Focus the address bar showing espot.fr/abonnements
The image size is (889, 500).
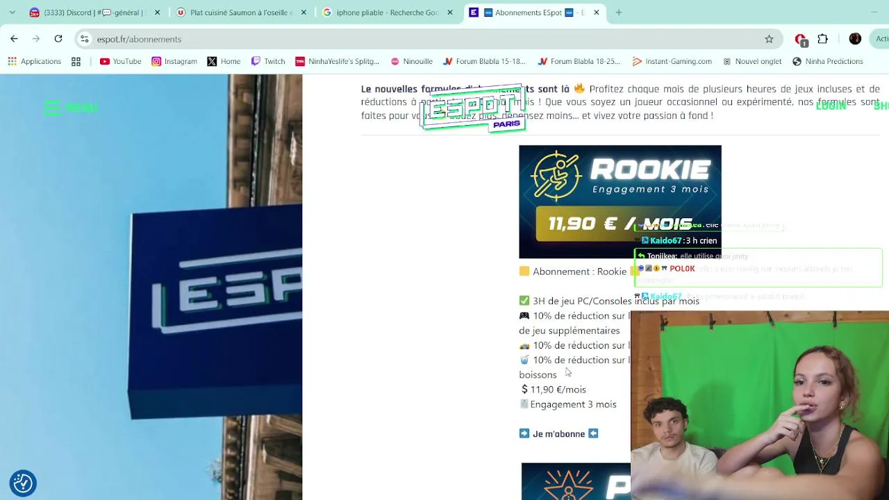pyautogui.click(x=427, y=39)
